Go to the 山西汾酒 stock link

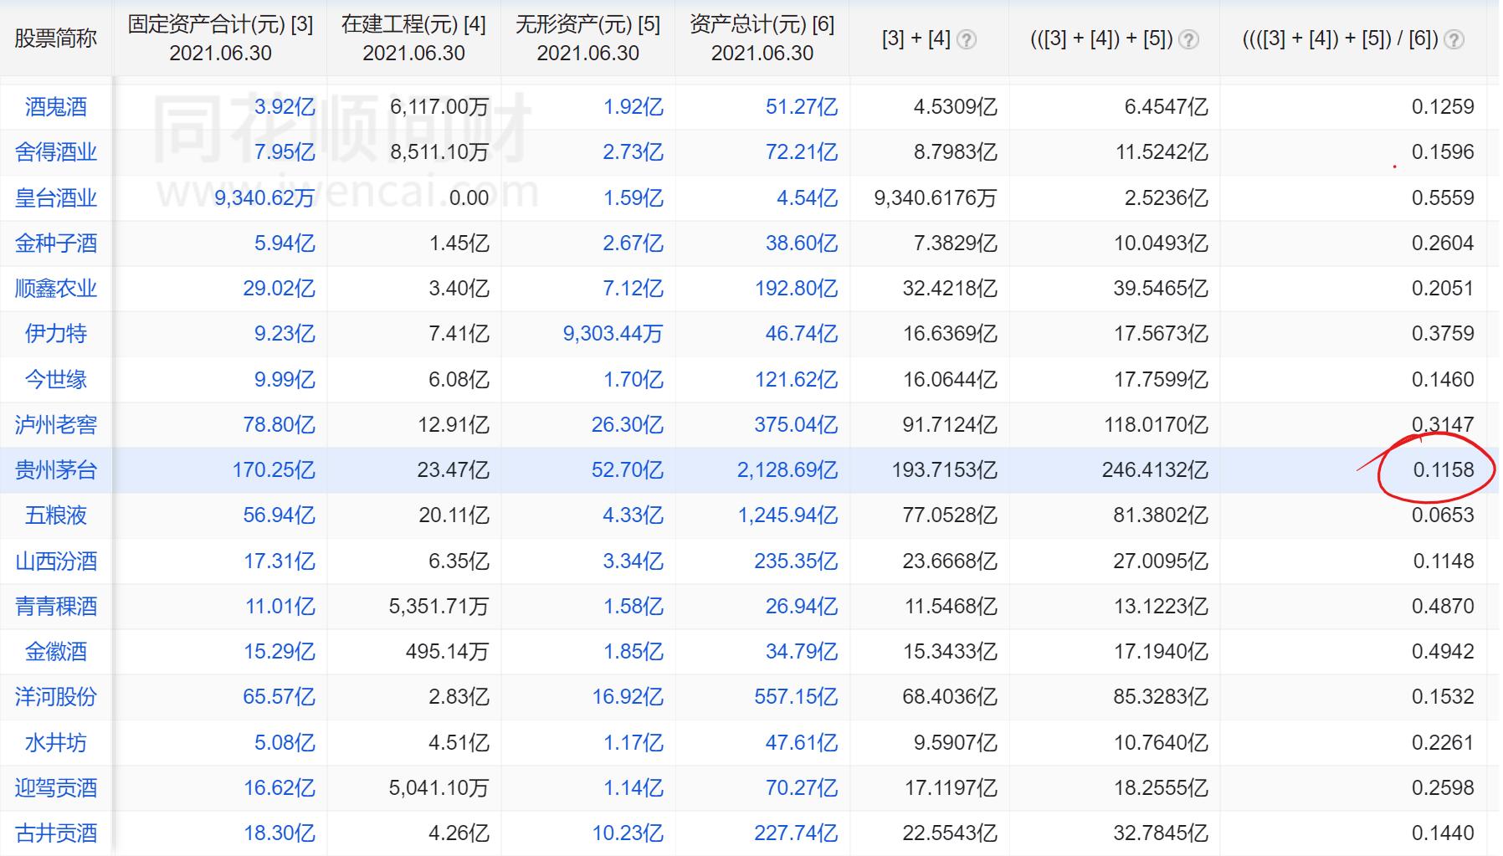pos(56,561)
